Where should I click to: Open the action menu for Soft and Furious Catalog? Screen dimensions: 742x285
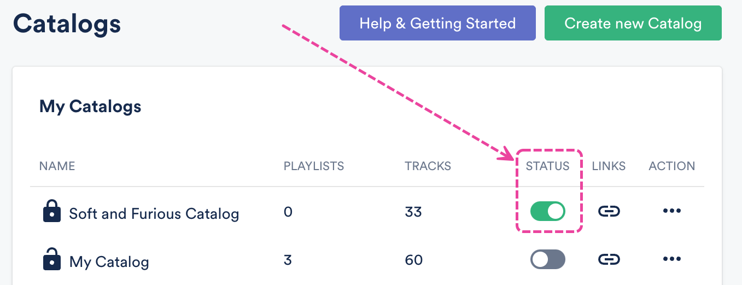coord(671,211)
